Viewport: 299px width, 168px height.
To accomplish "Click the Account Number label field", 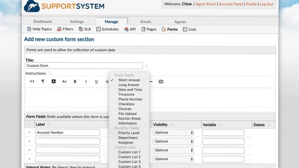I will click(68, 133).
